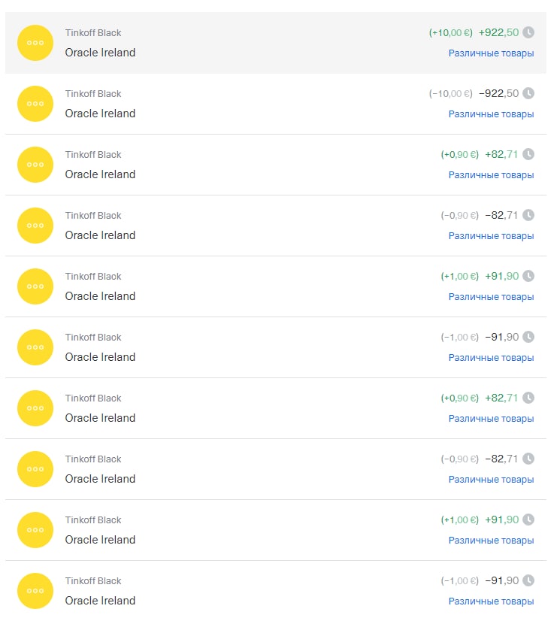Click the clock icon next to −922,50
This screenshot has height=618, width=554.
click(x=528, y=93)
